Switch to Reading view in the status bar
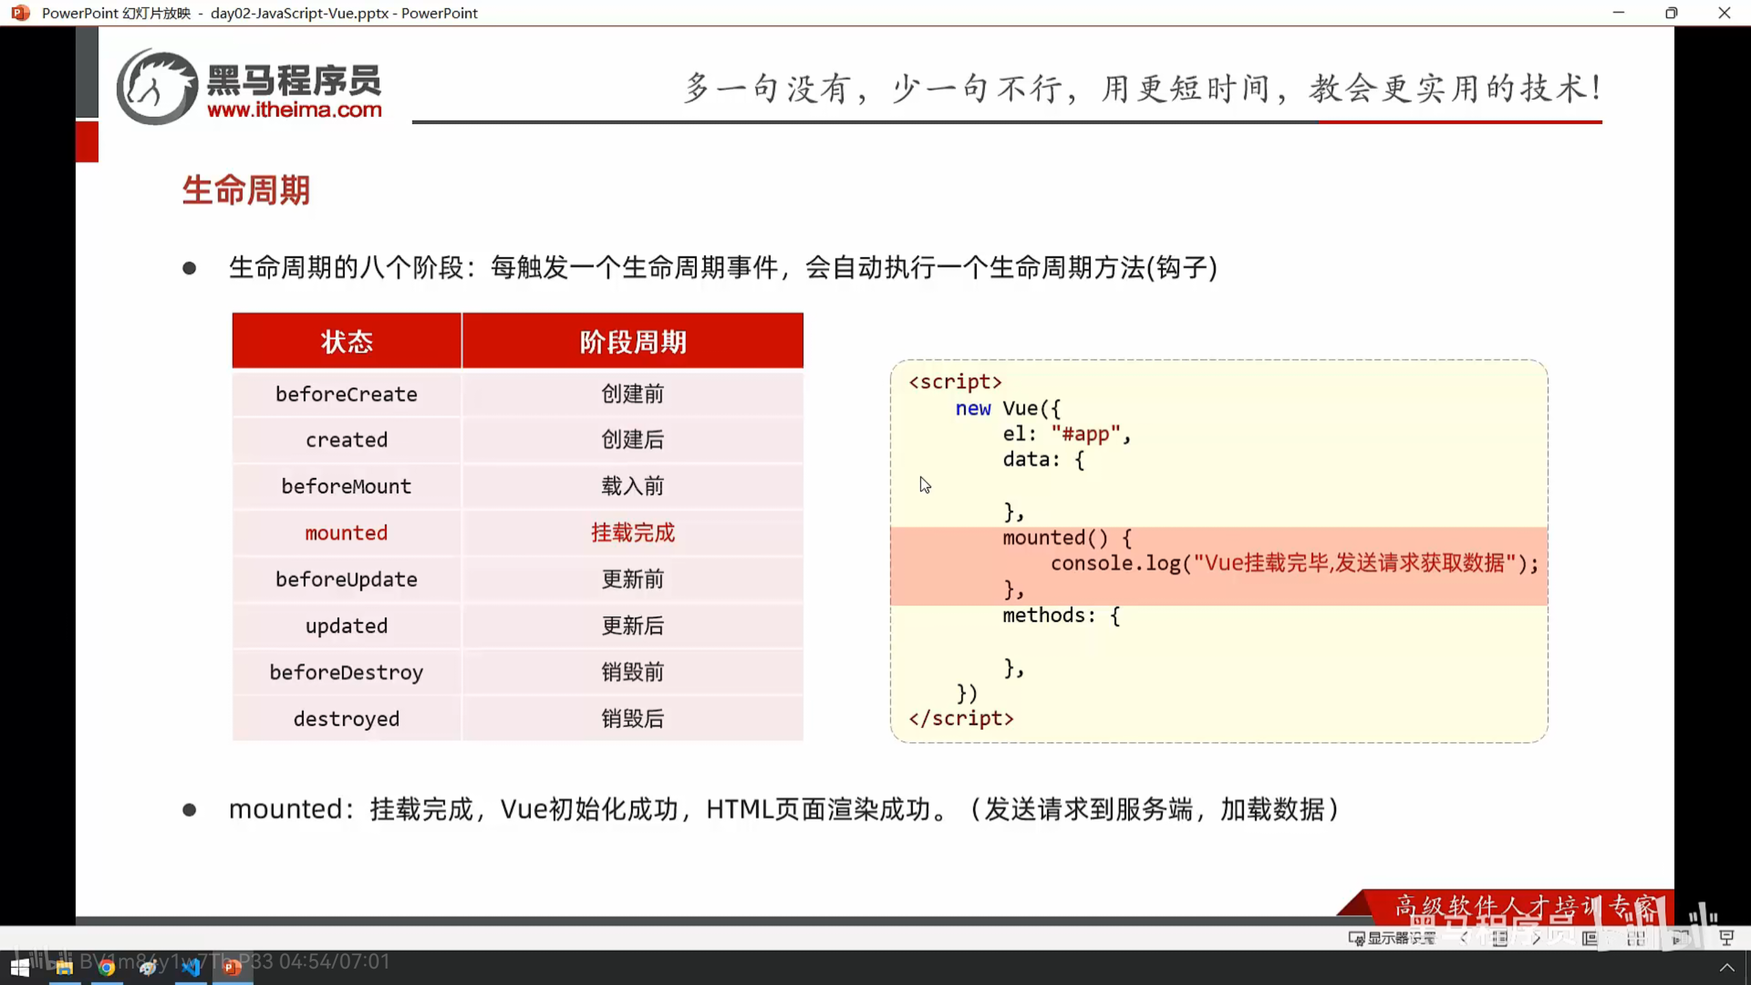Screen dimensions: 1751x985 tap(1681, 938)
